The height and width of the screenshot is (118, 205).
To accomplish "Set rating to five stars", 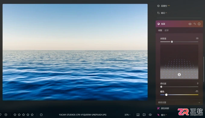I will [32, 115].
